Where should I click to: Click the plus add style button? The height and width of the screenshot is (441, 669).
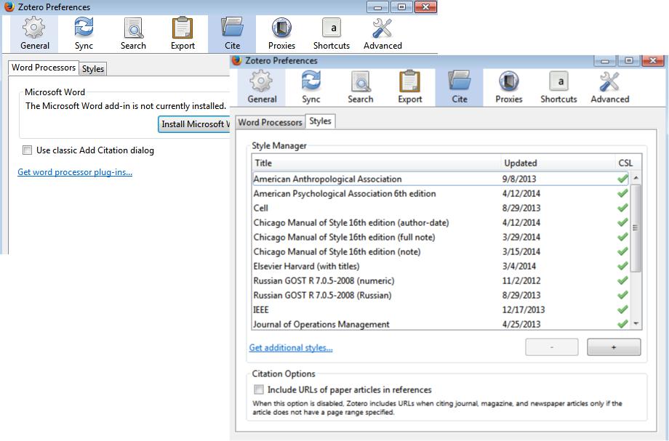tap(614, 347)
